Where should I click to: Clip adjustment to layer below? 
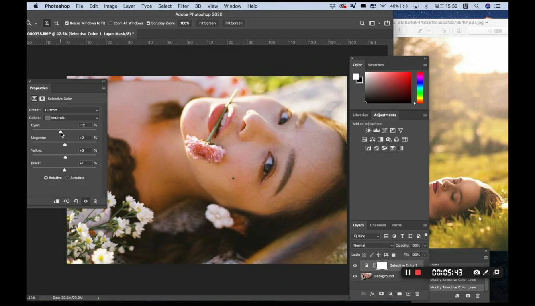(x=57, y=201)
